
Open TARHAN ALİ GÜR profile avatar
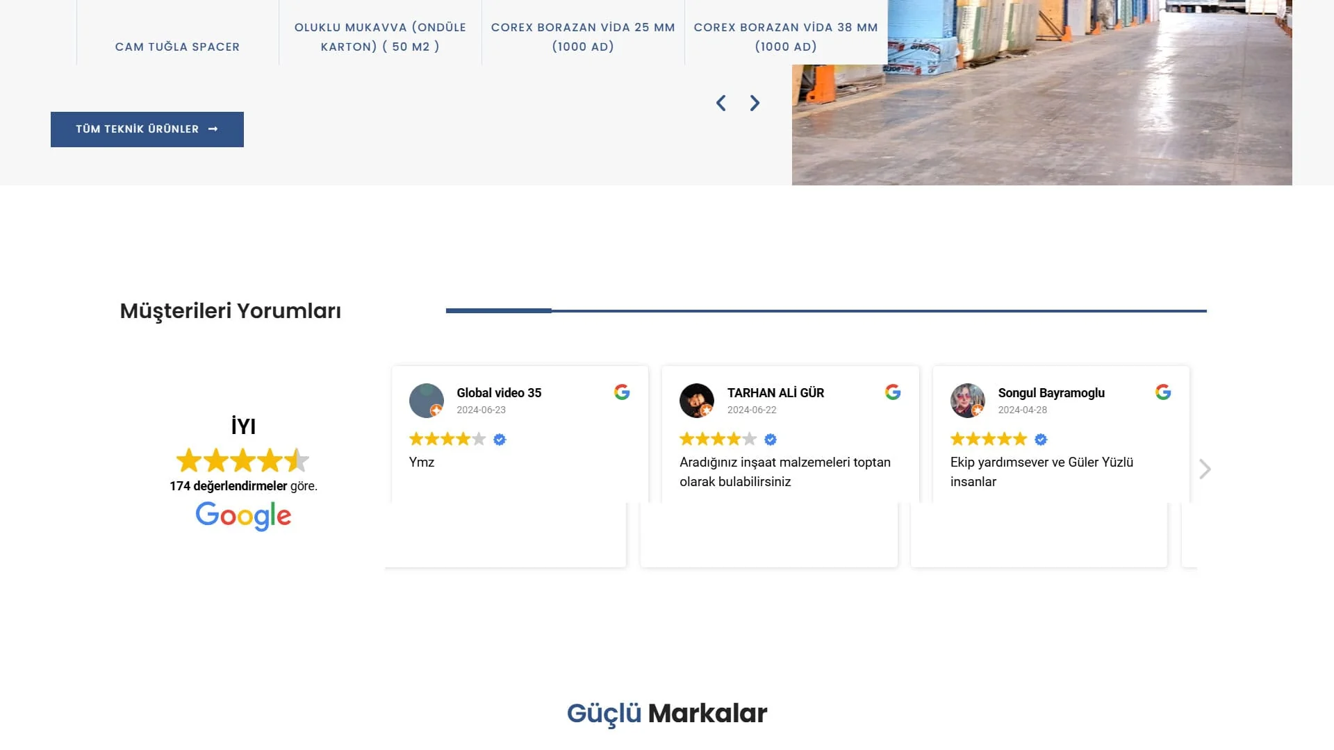[696, 401]
